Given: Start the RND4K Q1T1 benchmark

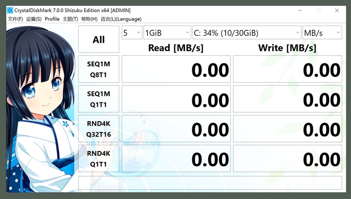Looking at the screenshot, I should [99, 158].
